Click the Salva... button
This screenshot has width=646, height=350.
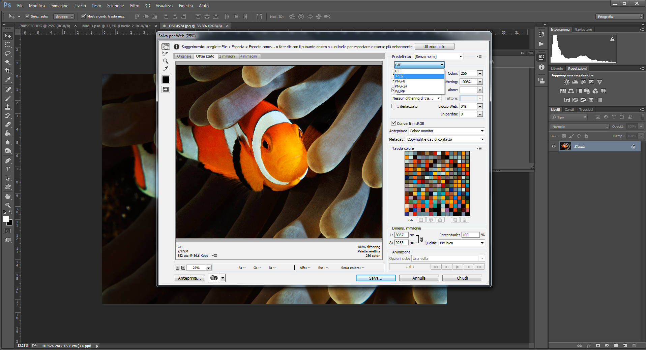[x=376, y=278]
